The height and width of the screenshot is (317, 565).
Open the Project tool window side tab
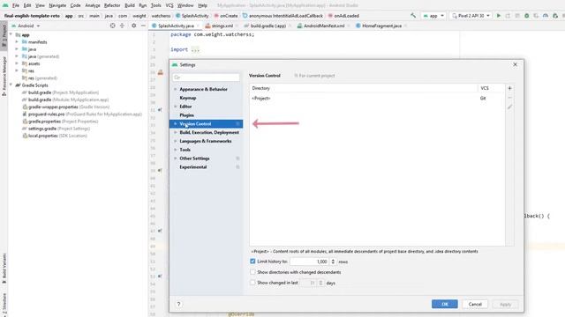4,35
